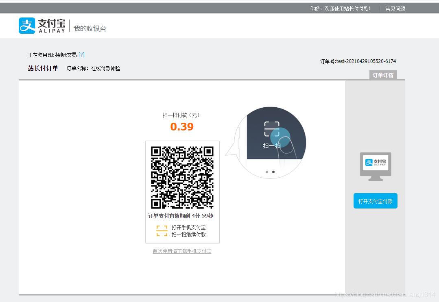
Task: Click order number test-20210429105520-6174
Action: click(366, 61)
